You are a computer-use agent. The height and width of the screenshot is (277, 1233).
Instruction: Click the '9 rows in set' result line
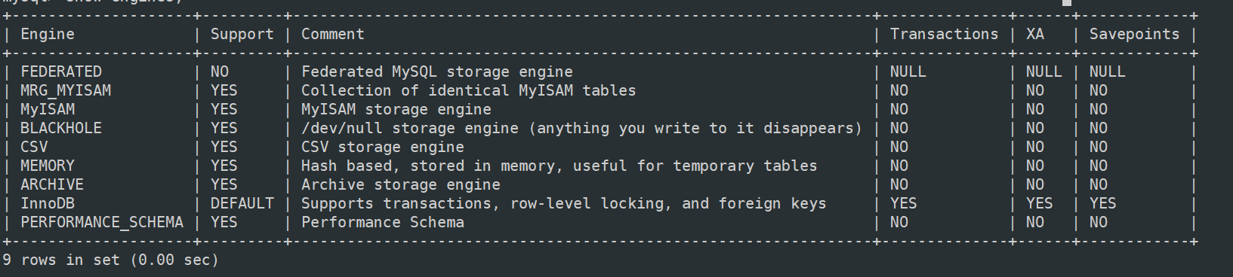[x=110, y=260]
